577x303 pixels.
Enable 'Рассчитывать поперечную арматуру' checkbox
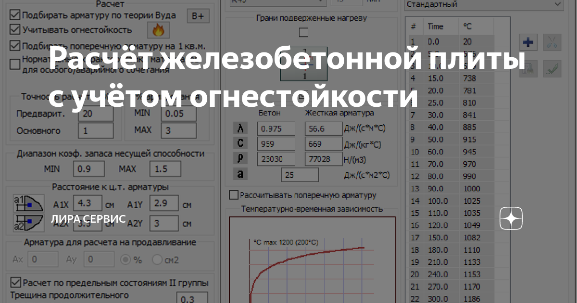tap(234, 195)
